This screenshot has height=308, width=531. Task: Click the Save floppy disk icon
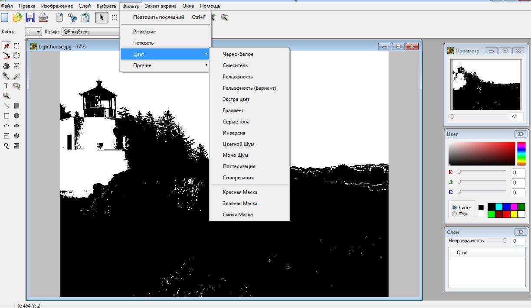[x=30, y=18]
